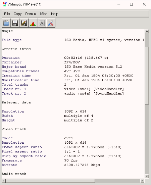
Task: Maximize the AVInaptic window
Action: point(131,4)
